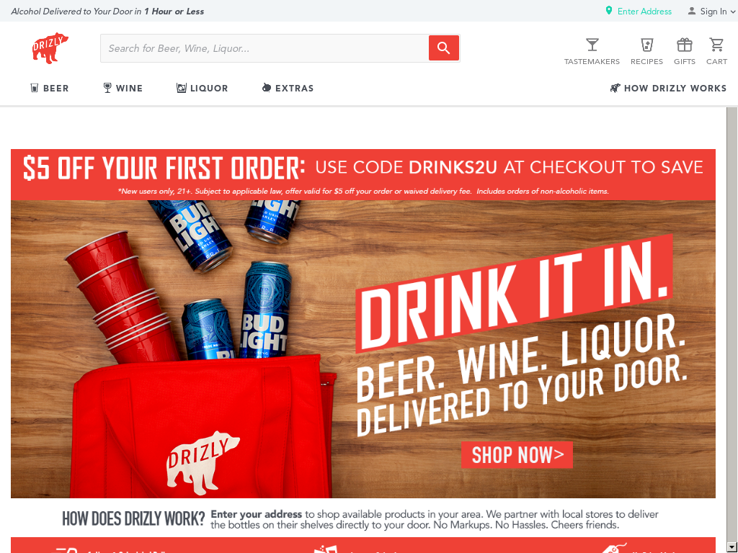
Task: Click the Shop Now banner button
Action: pyautogui.click(x=517, y=455)
